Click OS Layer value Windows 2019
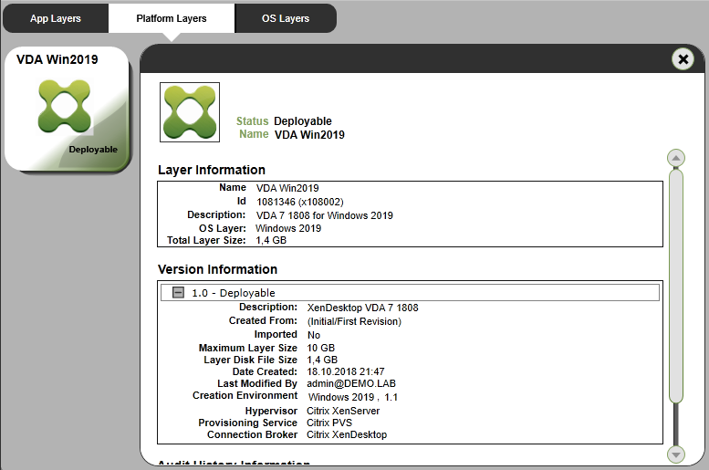Image resolution: width=709 pixels, height=470 pixels. pos(288,228)
